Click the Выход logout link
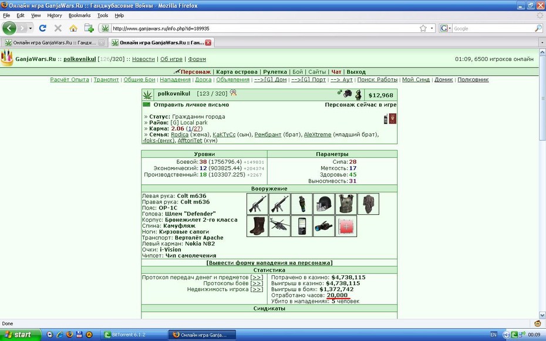546x341 pixels. click(x=356, y=72)
